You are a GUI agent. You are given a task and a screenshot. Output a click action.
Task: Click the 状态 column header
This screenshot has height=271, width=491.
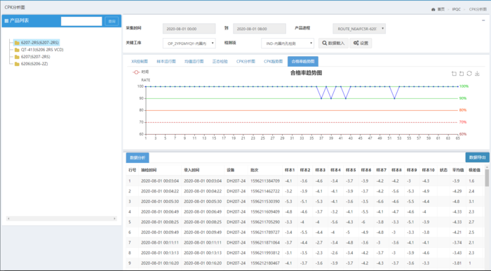[443, 170]
